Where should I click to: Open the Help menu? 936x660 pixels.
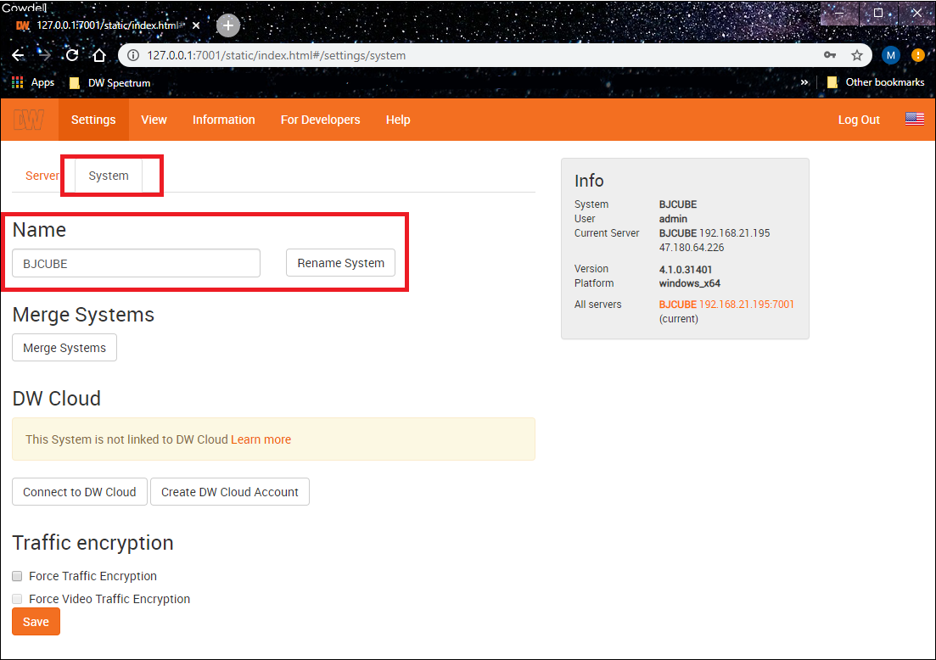(398, 120)
